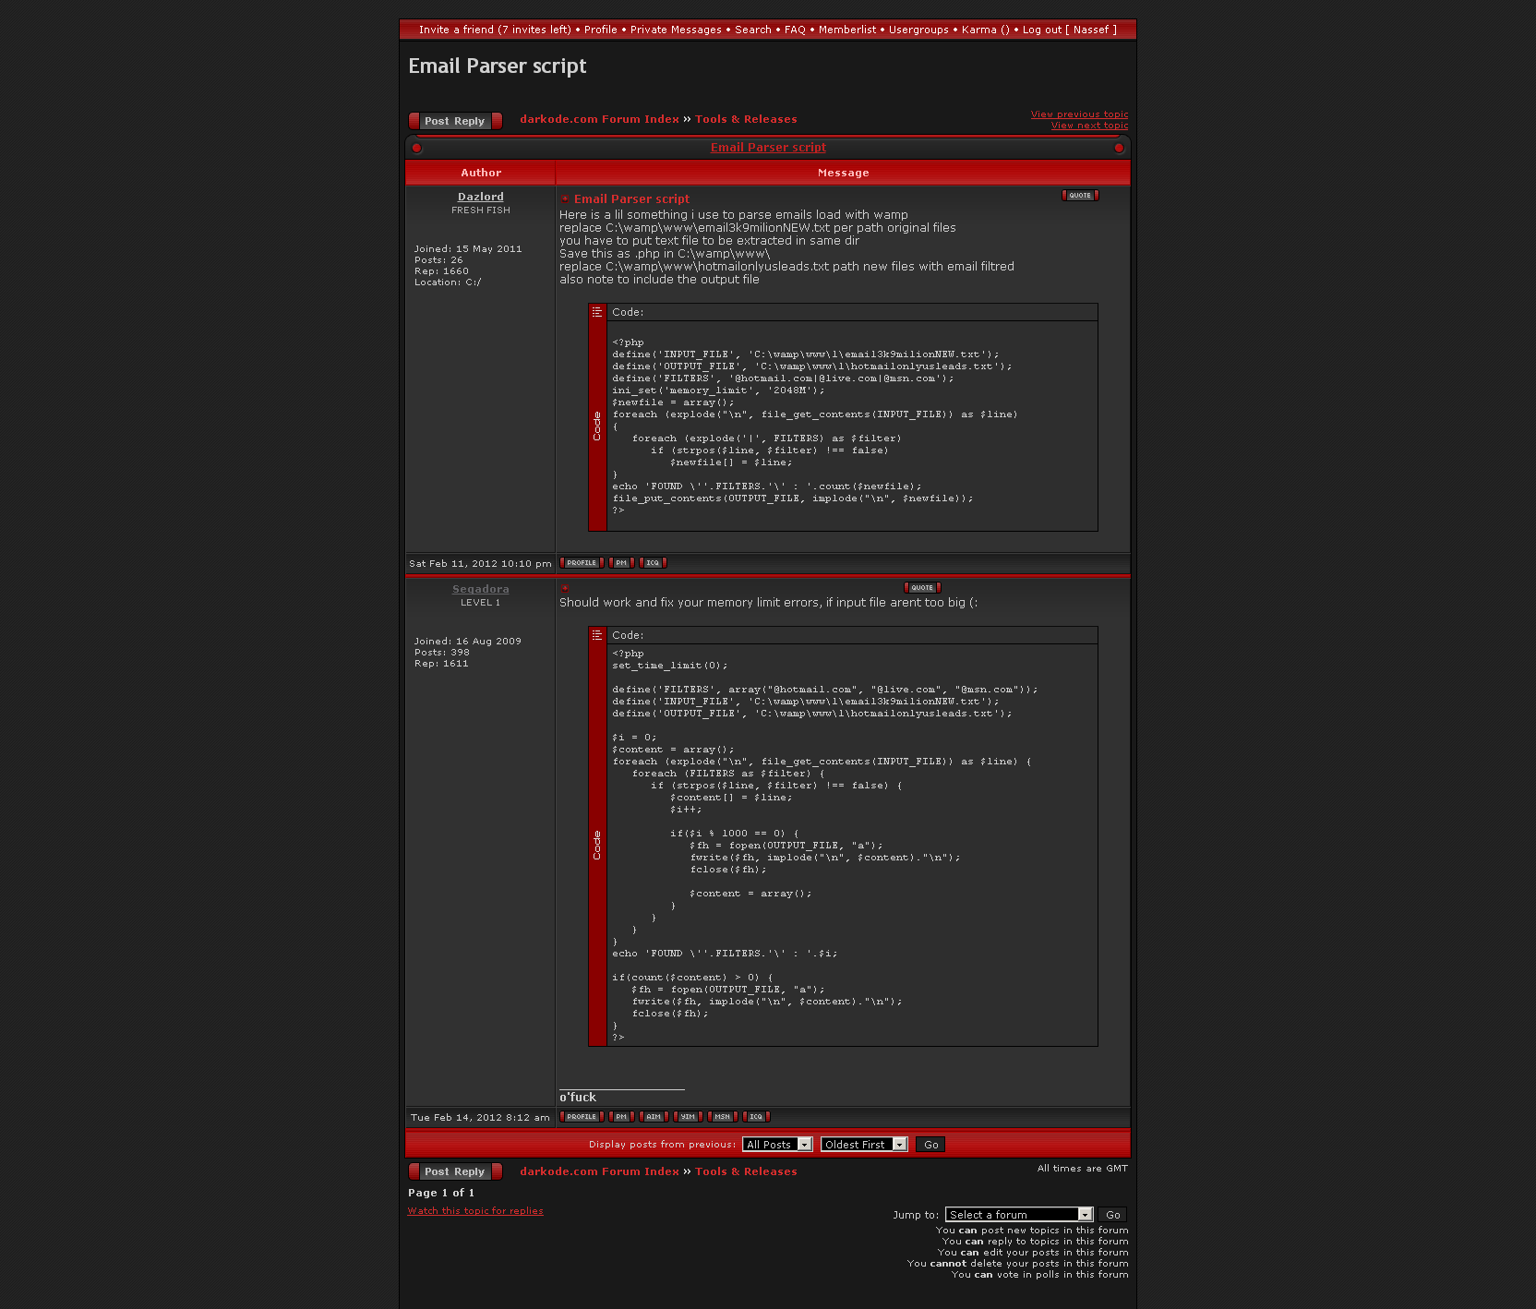Click Watch this topic for replies
1536x1309 pixels.
click(475, 1211)
